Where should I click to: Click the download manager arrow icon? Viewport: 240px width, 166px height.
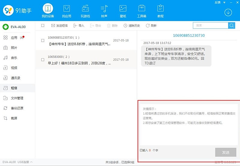pos(228,13)
